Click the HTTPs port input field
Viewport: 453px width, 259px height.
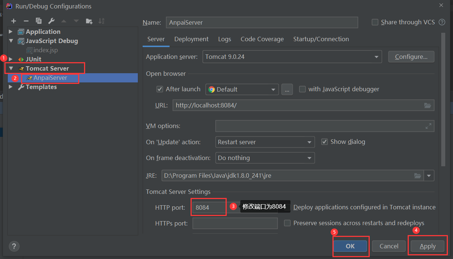[235, 223]
